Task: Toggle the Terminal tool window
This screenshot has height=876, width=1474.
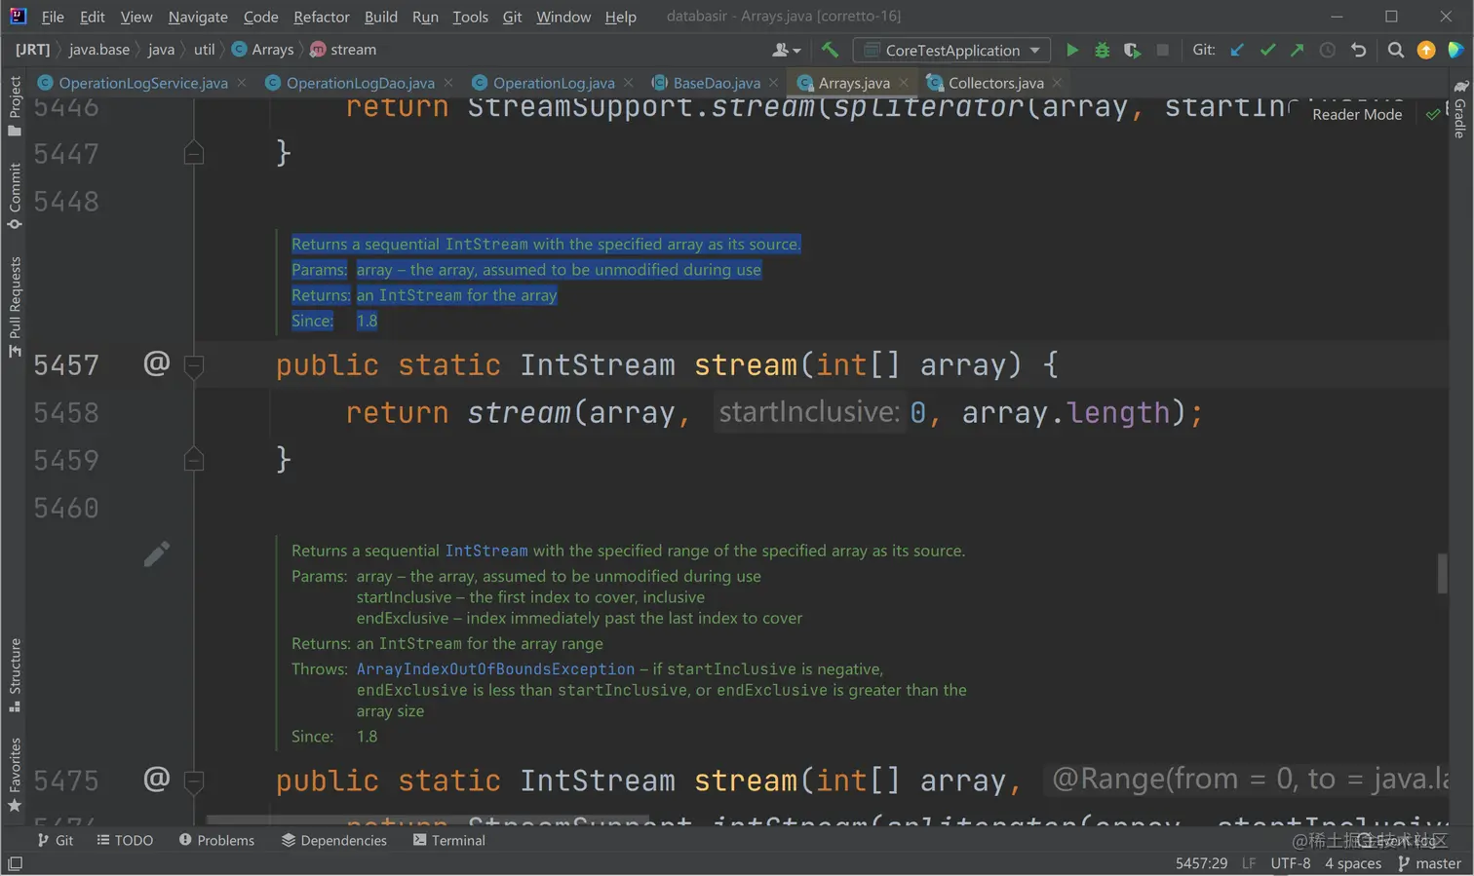Action: [448, 840]
